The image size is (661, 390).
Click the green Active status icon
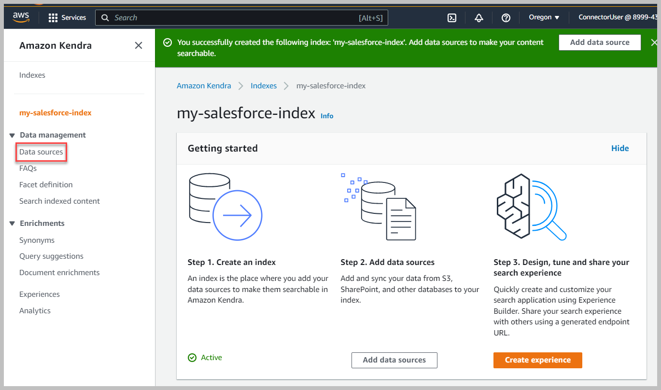pos(192,358)
